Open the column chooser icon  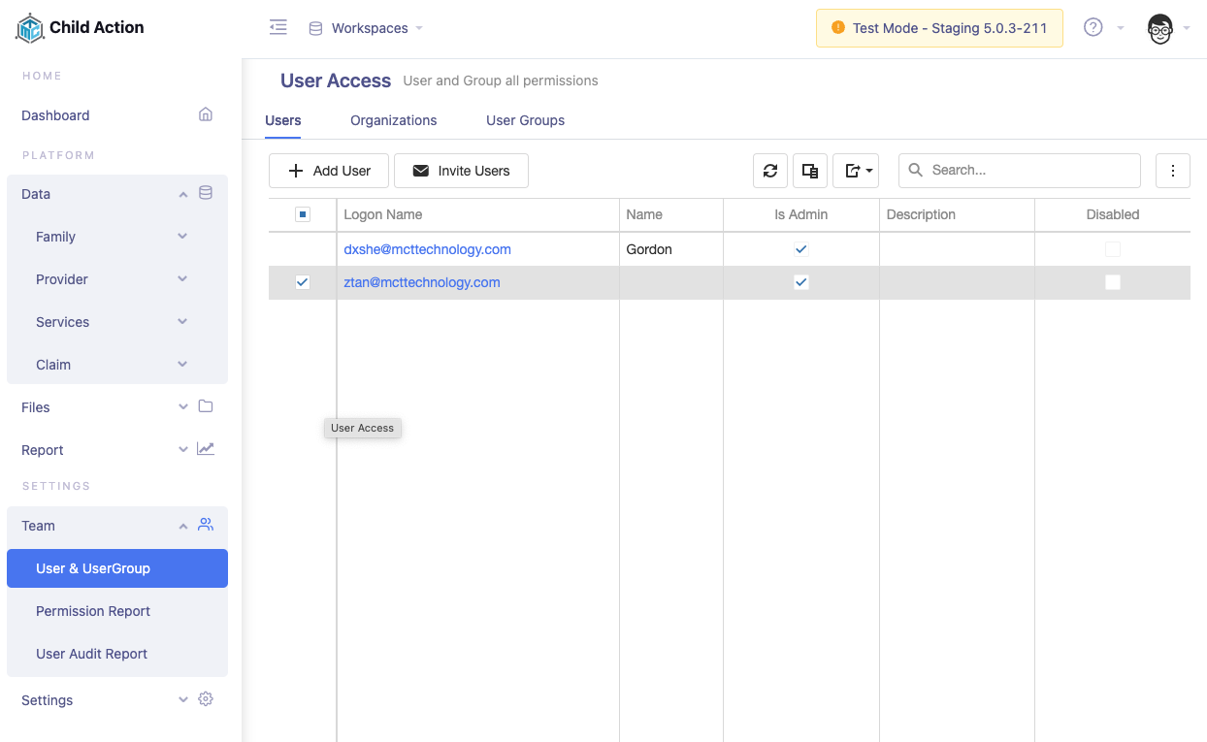pyautogui.click(x=810, y=171)
